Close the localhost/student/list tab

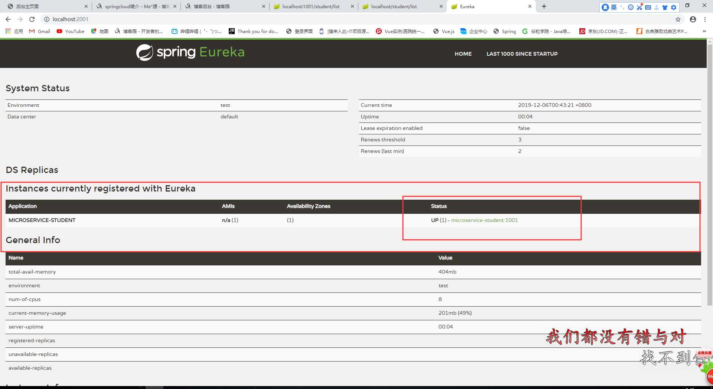pyautogui.click(x=441, y=6)
